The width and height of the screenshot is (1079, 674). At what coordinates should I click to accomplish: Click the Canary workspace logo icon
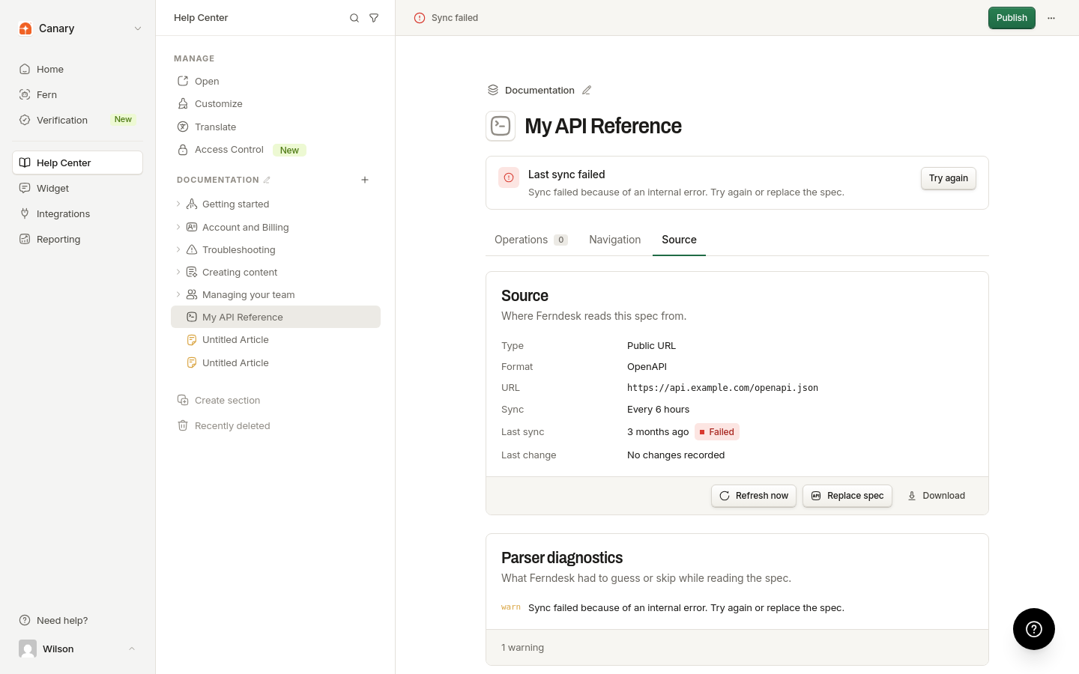click(x=25, y=28)
